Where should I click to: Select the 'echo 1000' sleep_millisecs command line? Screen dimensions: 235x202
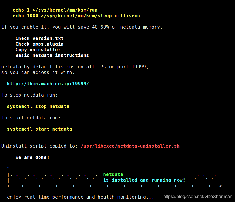tap(76, 16)
